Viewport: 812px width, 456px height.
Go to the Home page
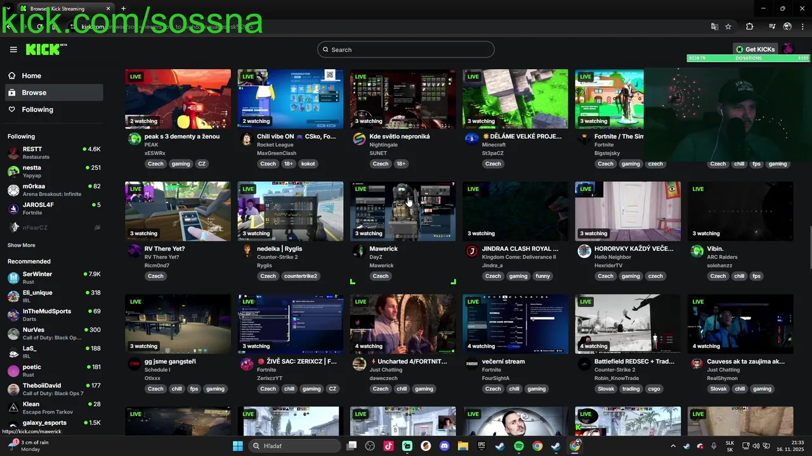click(53, 75)
